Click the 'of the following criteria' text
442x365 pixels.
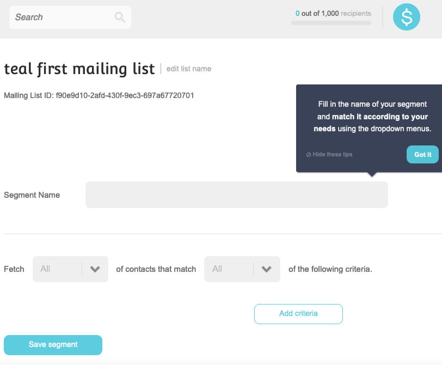[x=330, y=269]
